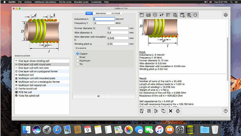
Task: Select Multilayer coil with insulated pads
Action: pyautogui.click(x=42, y=78)
